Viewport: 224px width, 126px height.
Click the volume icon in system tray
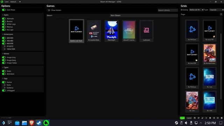[x=186, y=123]
